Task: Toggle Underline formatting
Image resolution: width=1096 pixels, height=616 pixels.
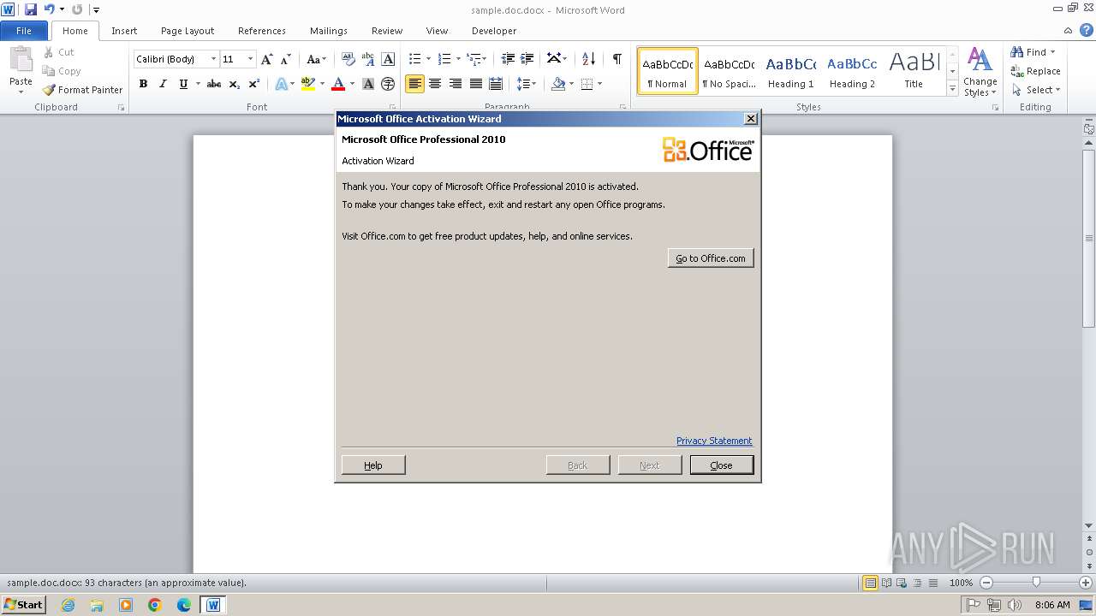Action: [183, 84]
